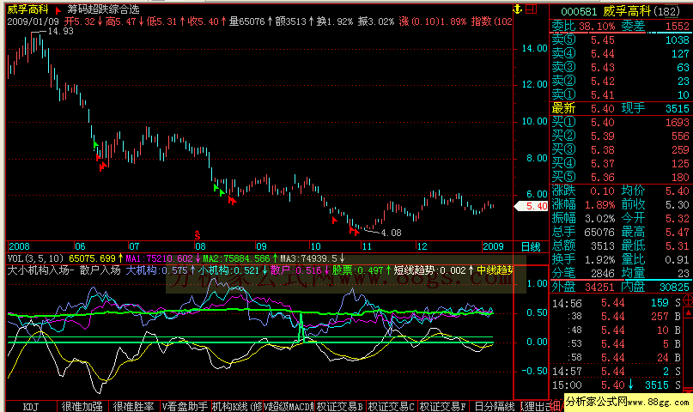Viewport: 693px width, 412px height.
Task: Click the 2009/01/09 date readout
Action: coord(33,21)
